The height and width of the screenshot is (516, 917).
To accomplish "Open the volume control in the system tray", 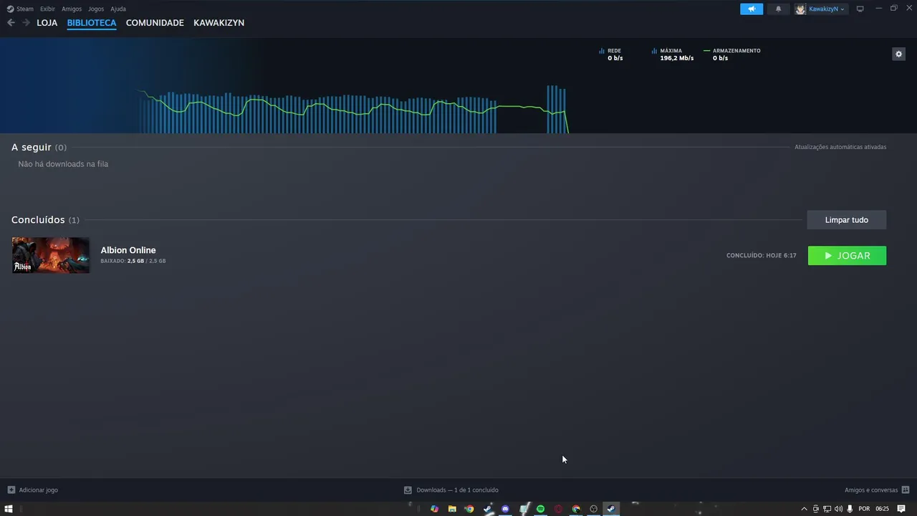I will [838, 509].
